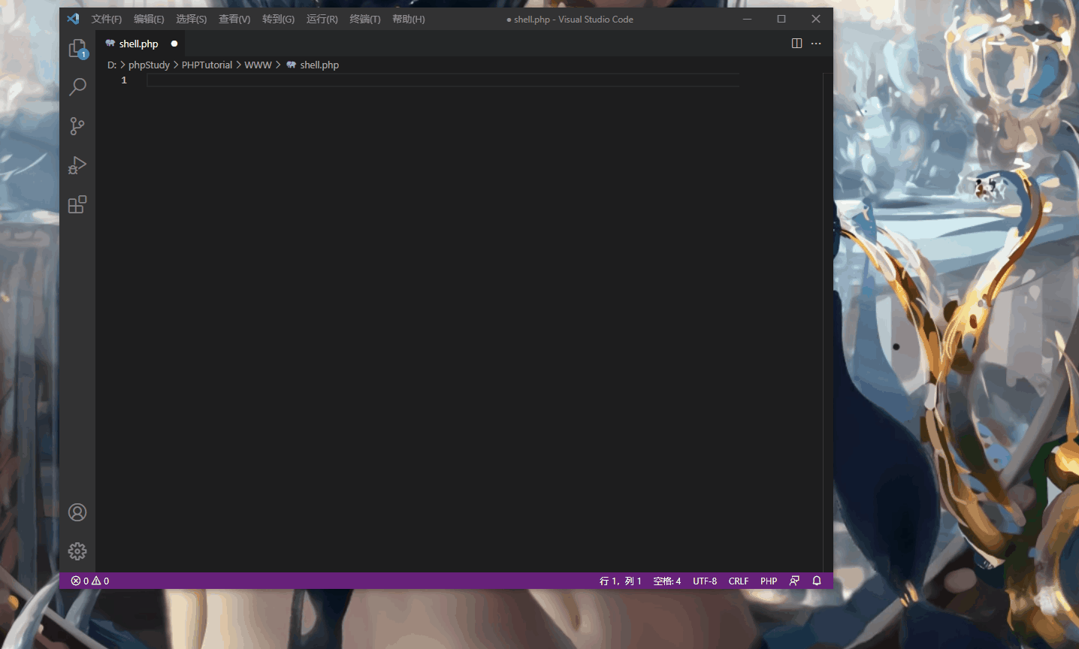The height and width of the screenshot is (649, 1079).
Task: Minimize the VS Code window
Action: [747, 19]
